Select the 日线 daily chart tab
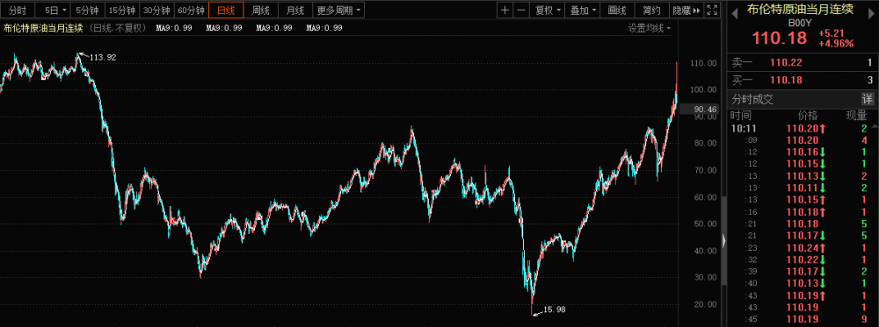 pos(226,10)
